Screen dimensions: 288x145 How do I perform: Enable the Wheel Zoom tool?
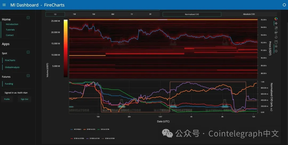pos(276,32)
